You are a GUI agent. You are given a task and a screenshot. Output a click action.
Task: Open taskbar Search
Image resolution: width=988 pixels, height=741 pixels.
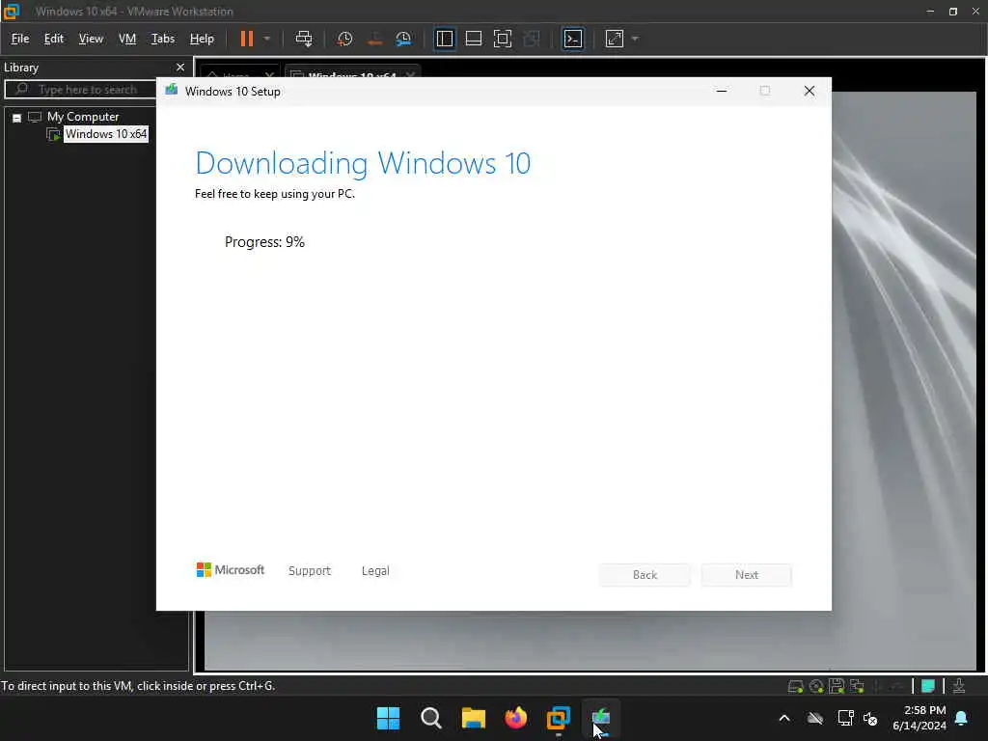[x=431, y=718]
